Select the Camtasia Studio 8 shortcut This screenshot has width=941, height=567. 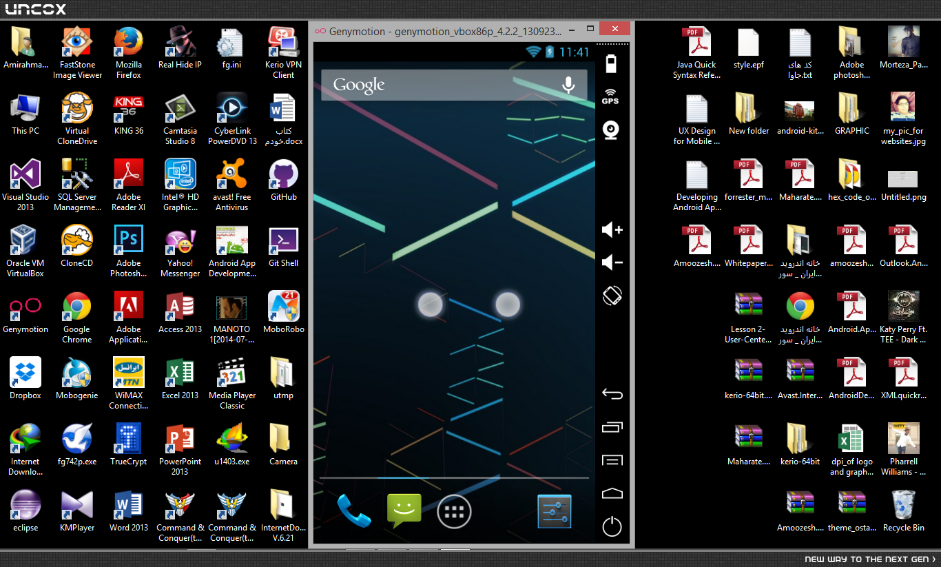pyautogui.click(x=180, y=119)
